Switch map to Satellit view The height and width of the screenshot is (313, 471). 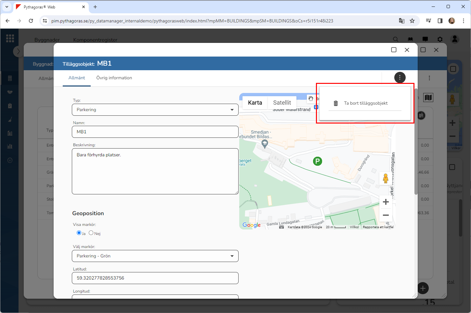pyautogui.click(x=282, y=103)
